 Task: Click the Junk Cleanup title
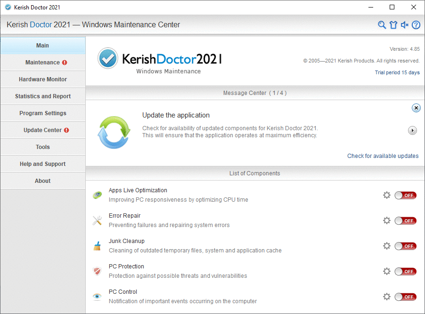coord(127,241)
